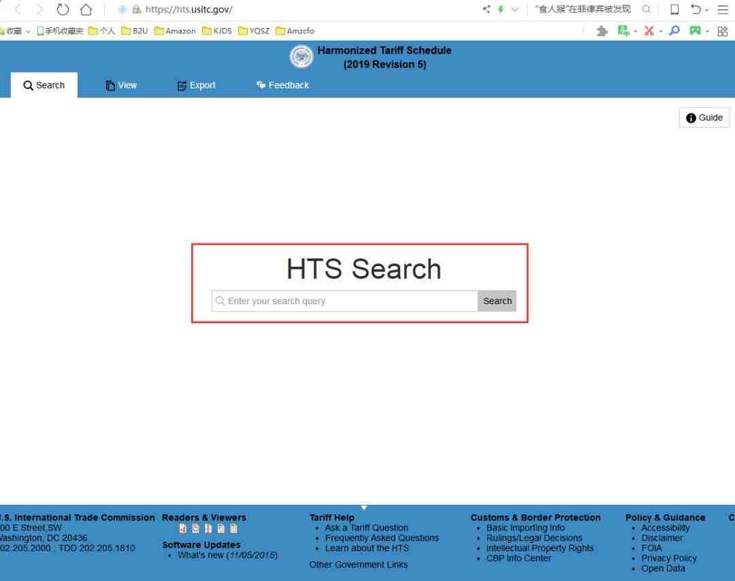Switch to the View tab
This screenshot has width=735, height=581.
121,85
